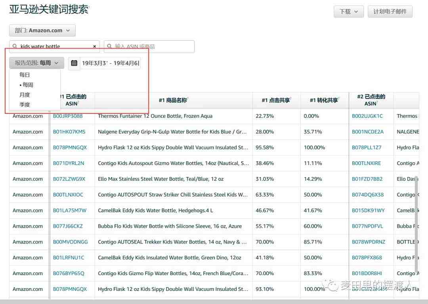Screen dimensions: 428x304
Task: Open #2 ASIN link B00TLNXIRE
Action: [x=366, y=163]
